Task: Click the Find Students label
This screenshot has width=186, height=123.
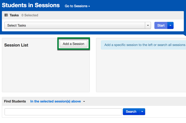Action: tap(15, 101)
